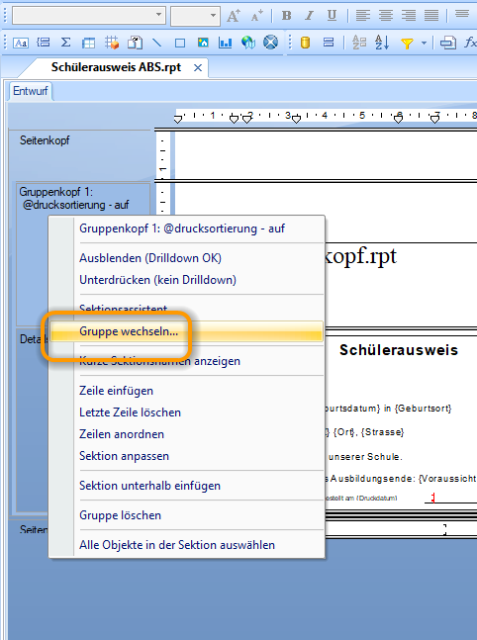Insert a box with rectangle tool
This screenshot has width=477, height=640.
(180, 43)
